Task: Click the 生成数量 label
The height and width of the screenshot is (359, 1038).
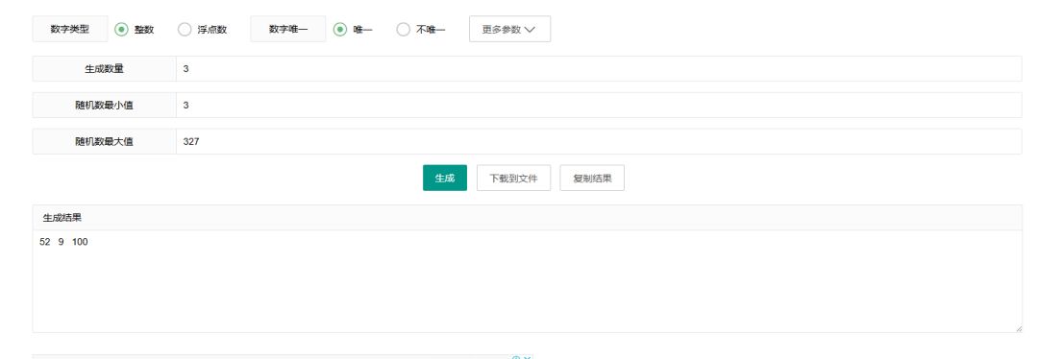Action: tap(104, 69)
